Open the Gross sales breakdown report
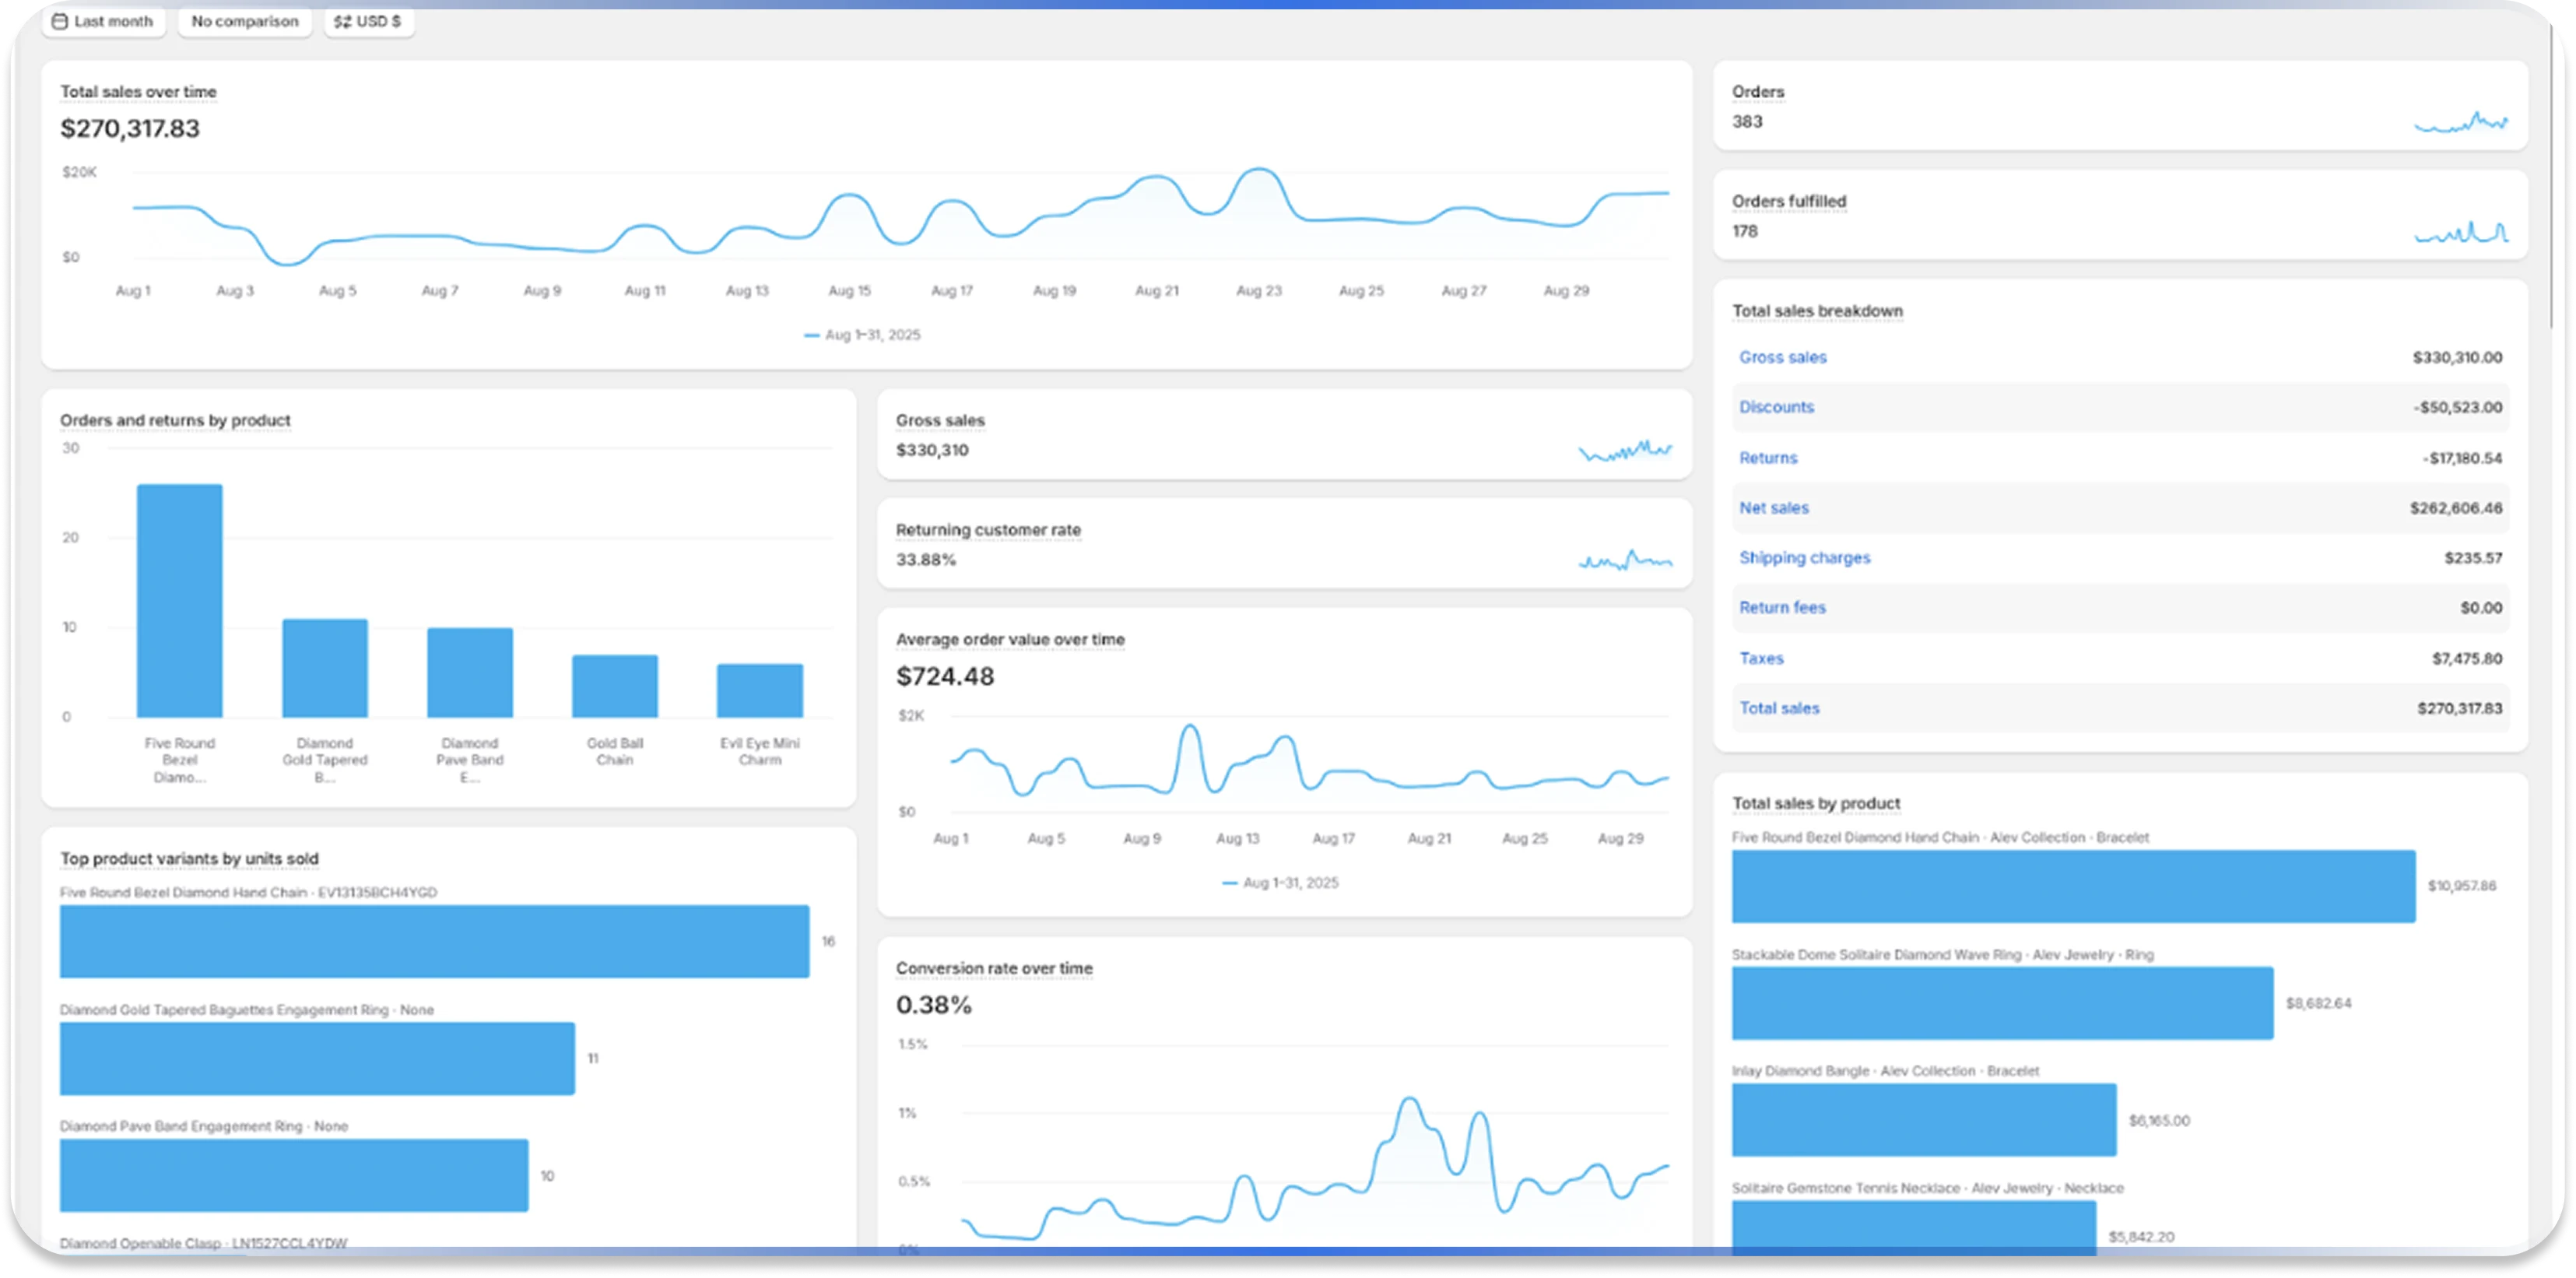Viewport: 2576px width, 1278px height. pyautogui.click(x=1783, y=357)
